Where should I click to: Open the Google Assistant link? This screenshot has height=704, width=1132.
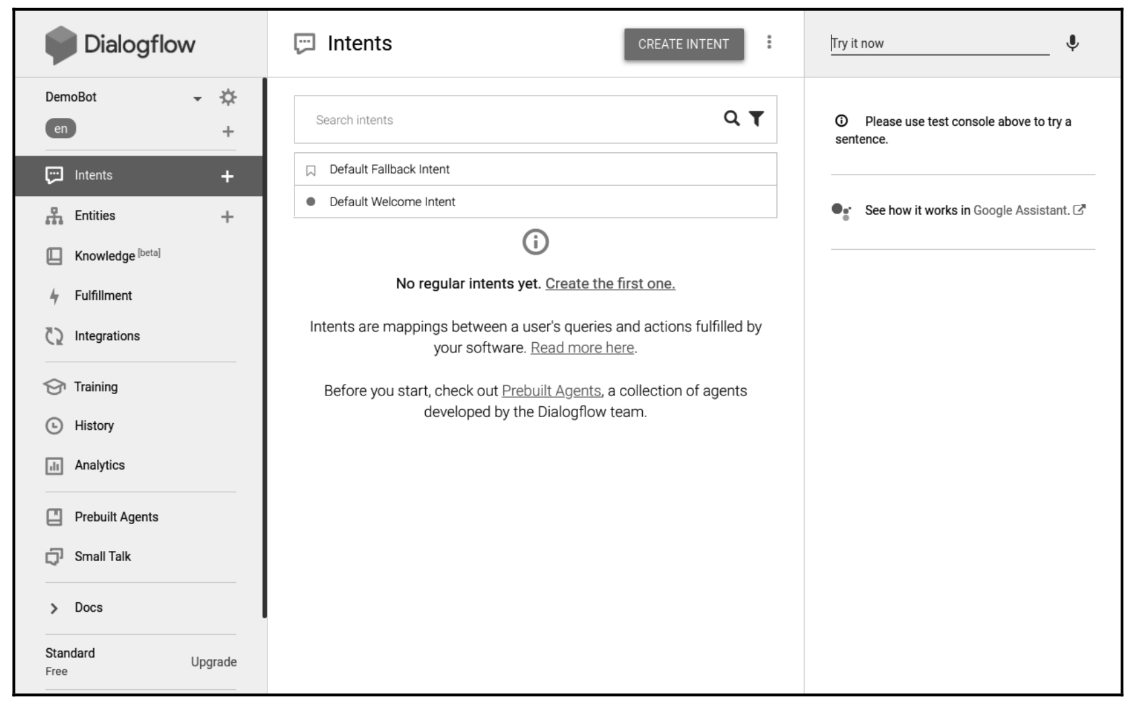tap(1021, 210)
